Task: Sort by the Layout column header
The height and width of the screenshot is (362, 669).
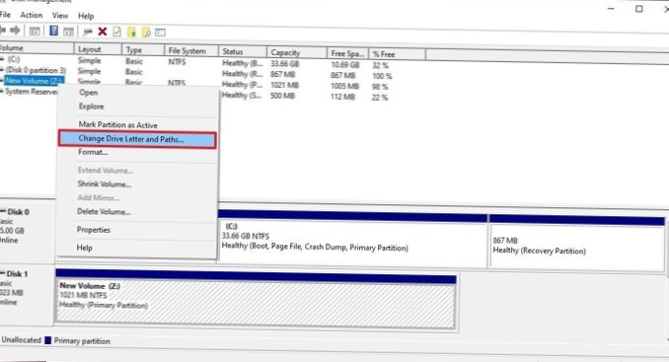Action: coord(98,49)
